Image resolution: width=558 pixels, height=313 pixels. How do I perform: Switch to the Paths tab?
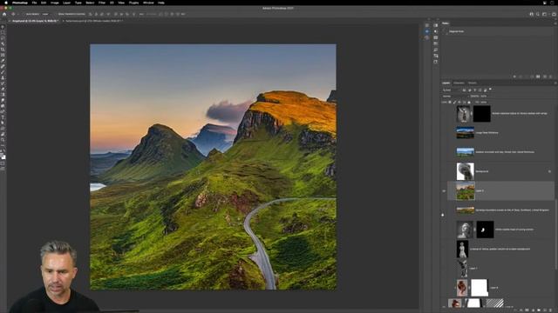[x=473, y=83]
